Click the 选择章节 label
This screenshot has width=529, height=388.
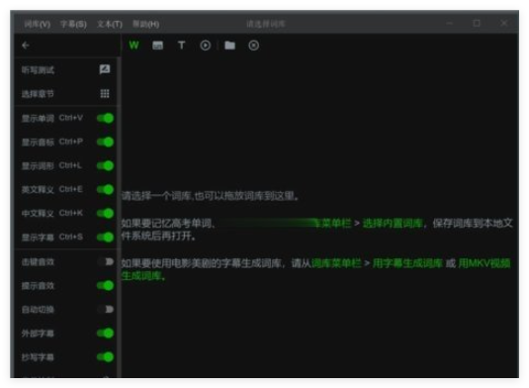pyautogui.click(x=38, y=94)
